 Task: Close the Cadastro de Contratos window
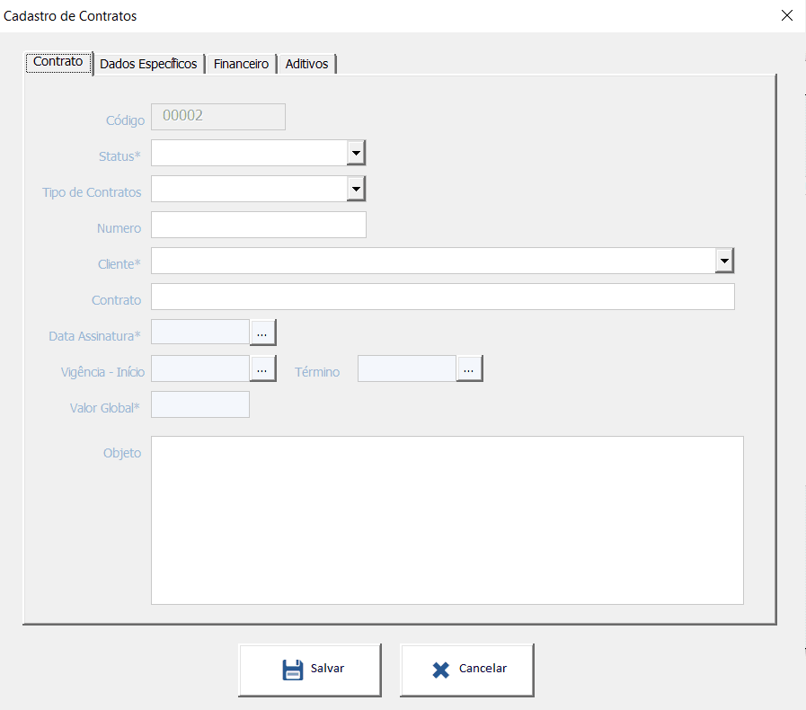(787, 15)
